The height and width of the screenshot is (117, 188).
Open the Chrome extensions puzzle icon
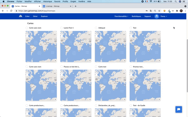tap(177, 11)
